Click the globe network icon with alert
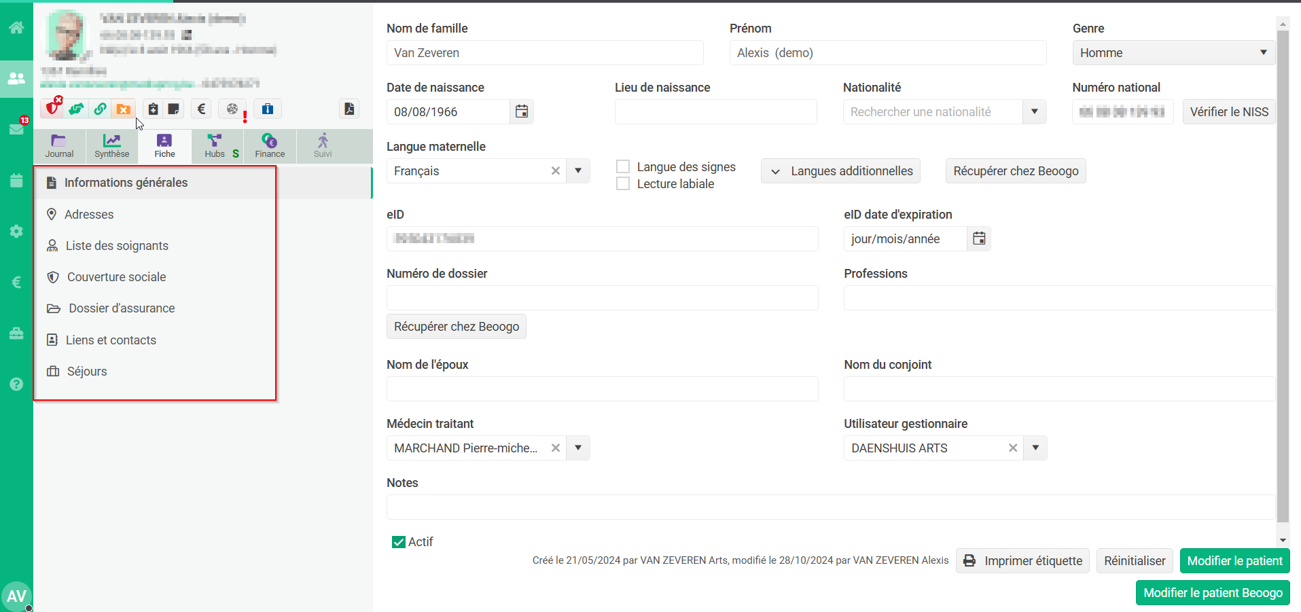Screen dimensions: 1301x612 coord(233,109)
